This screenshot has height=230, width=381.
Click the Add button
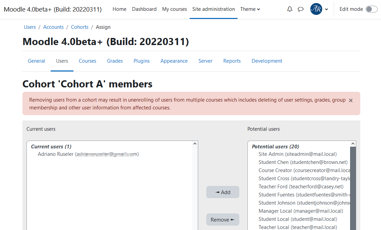tap(223, 192)
